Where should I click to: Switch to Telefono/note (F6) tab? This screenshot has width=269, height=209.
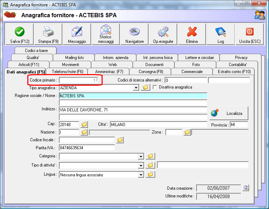tap(68, 72)
